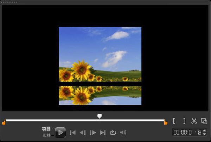Click the sunflower preview image
The image size is (211, 142).
[x=100, y=66]
